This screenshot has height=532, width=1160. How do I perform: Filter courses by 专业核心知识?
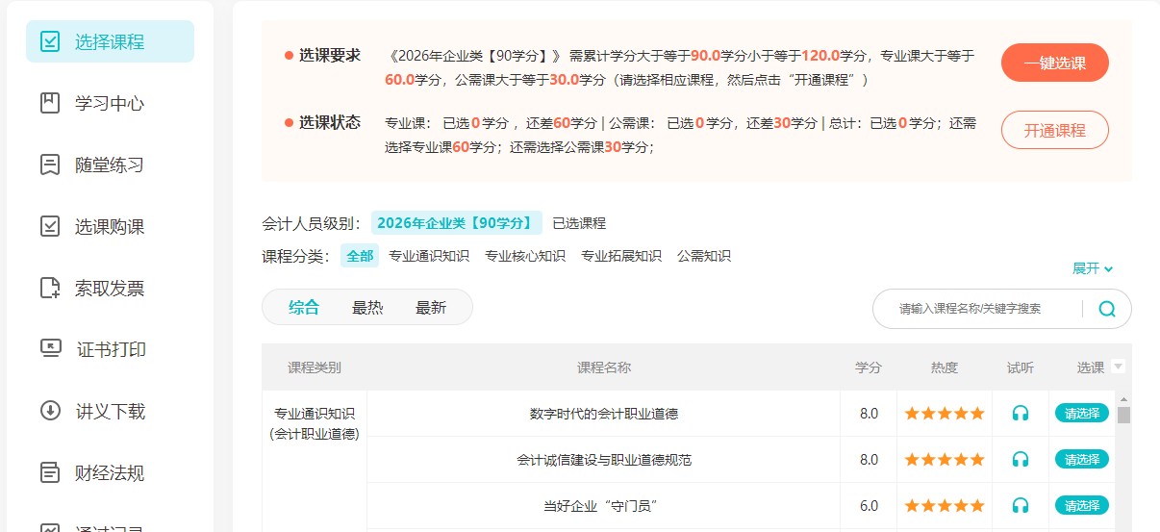[x=525, y=256]
